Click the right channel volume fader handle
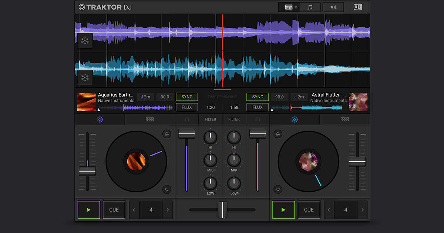This screenshot has height=233, width=444. [x=258, y=134]
